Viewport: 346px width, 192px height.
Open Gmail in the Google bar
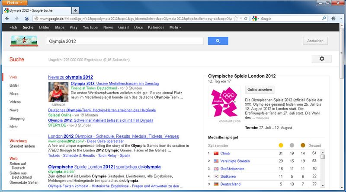pyautogui.click(x=123, y=27)
